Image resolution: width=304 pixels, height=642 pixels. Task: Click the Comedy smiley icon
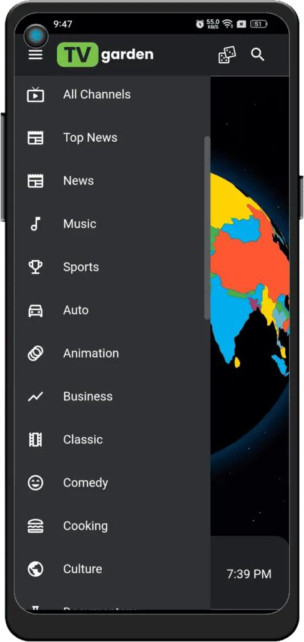click(36, 483)
